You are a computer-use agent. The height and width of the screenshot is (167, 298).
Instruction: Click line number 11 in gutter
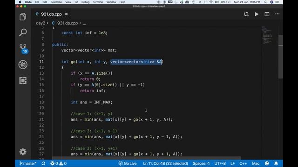41,62
